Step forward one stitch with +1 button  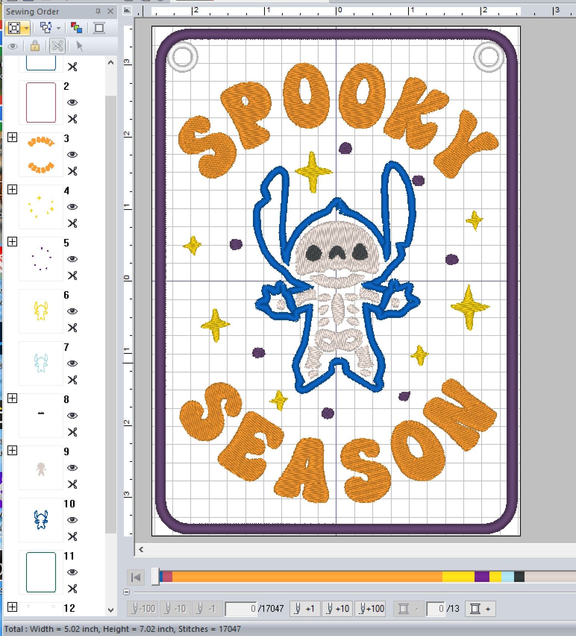pos(305,609)
